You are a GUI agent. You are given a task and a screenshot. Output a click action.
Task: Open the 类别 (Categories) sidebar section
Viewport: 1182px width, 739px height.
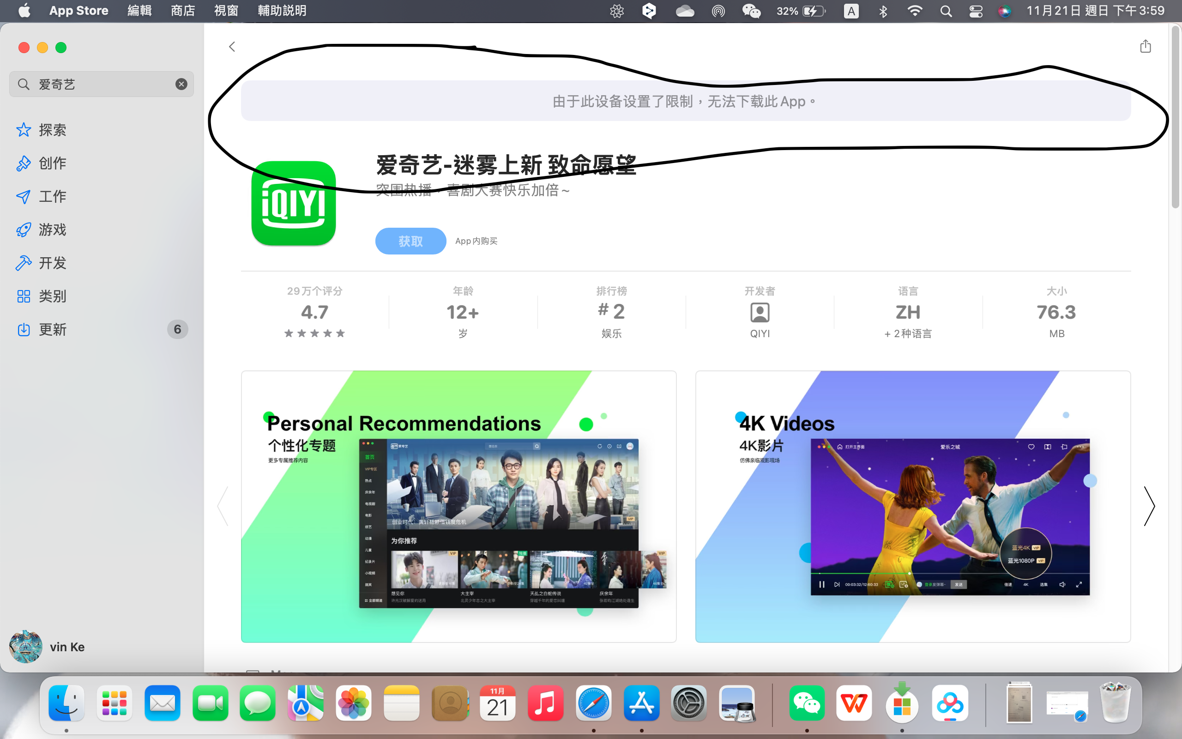pyautogui.click(x=52, y=296)
